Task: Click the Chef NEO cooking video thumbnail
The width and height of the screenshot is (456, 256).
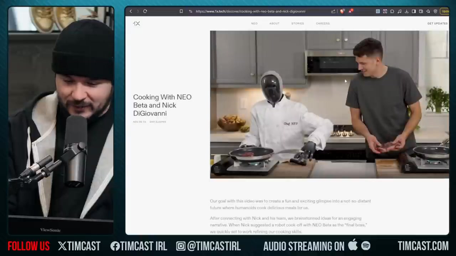Action: coord(329,105)
